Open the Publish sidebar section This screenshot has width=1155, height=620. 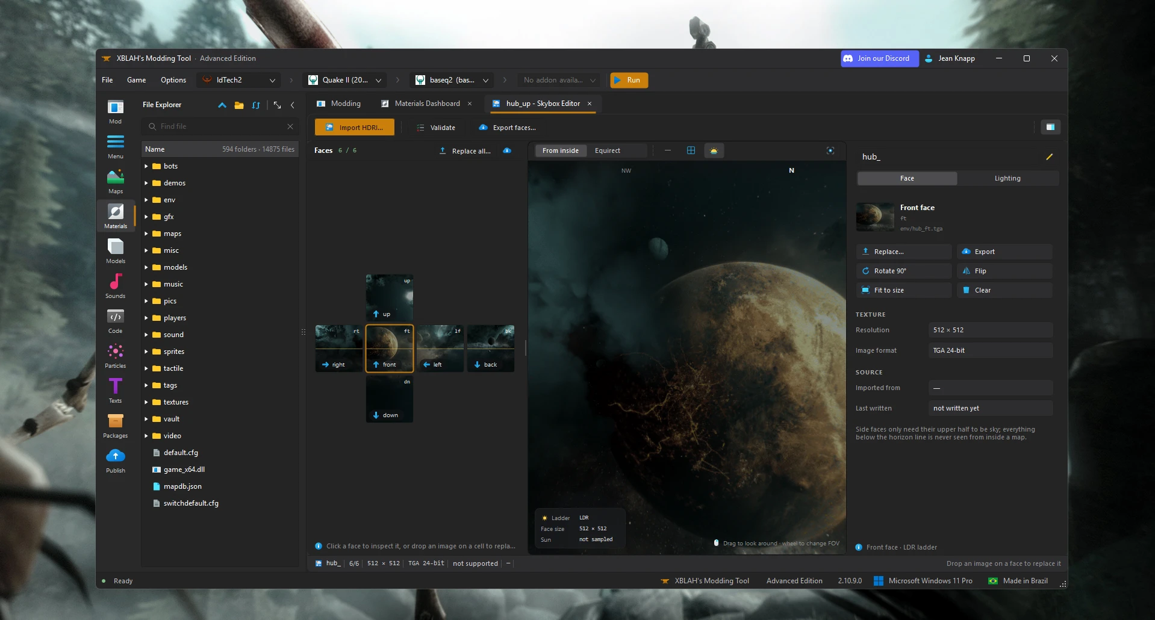tap(116, 461)
